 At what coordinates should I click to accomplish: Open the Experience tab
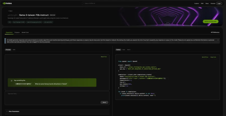(x=9, y=33)
